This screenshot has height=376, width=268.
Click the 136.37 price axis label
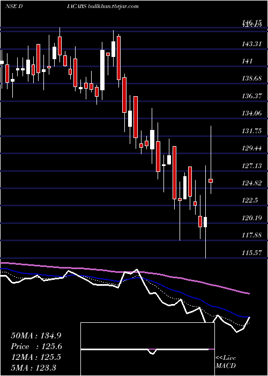251,96
